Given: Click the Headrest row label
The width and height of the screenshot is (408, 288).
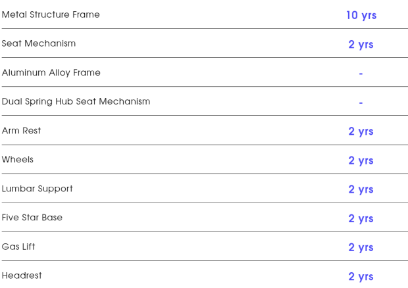Looking at the screenshot, I should coord(22,276).
